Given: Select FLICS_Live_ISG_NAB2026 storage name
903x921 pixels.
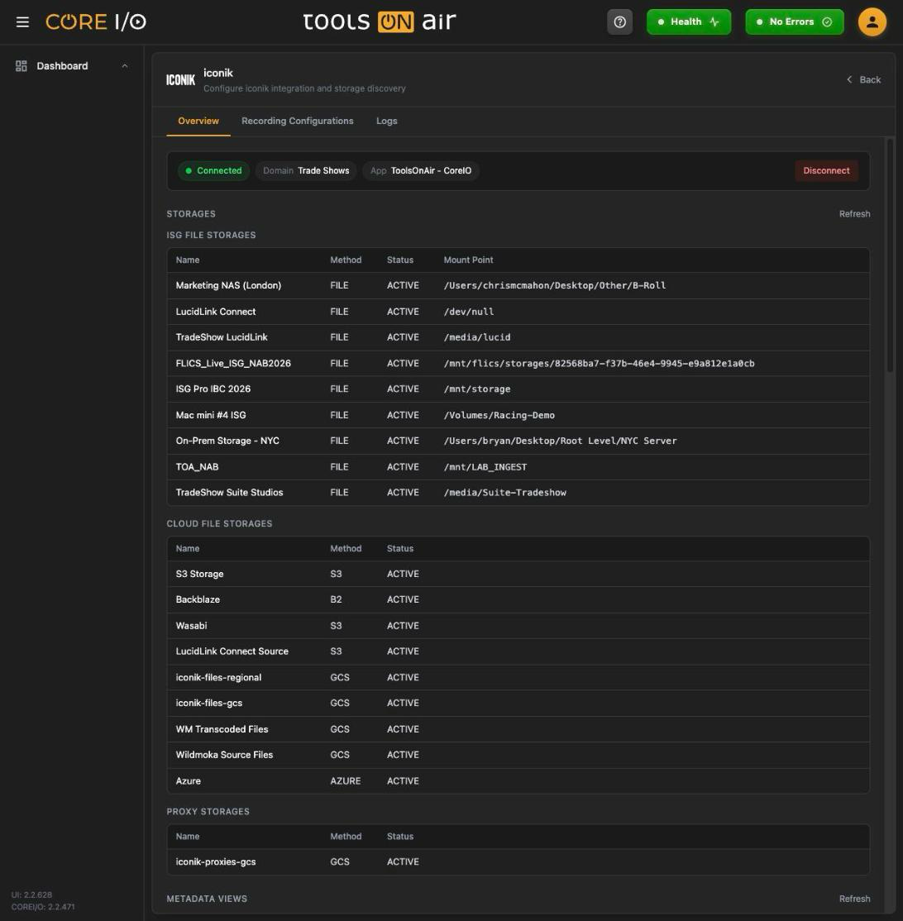Looking at the screenshot, I should tap(233, 363).
